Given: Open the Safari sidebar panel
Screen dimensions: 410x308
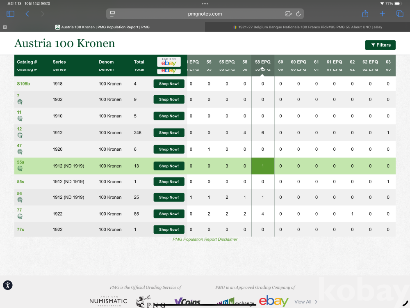Looking at the screenshot, I should click(11, 14).
